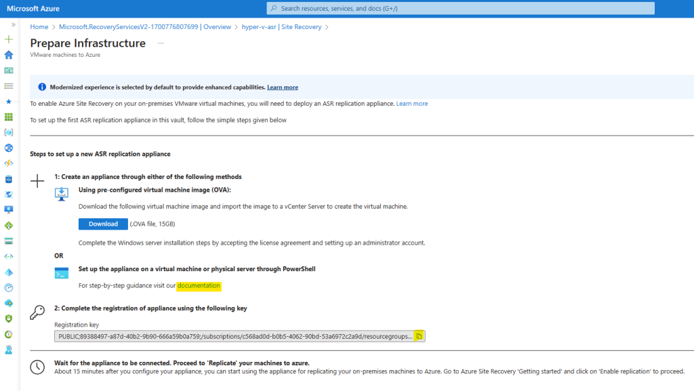Open Advisor cloud icon in sidebar
The width and height of the screenshot is (694, 391).
click(x=8, y=303)
